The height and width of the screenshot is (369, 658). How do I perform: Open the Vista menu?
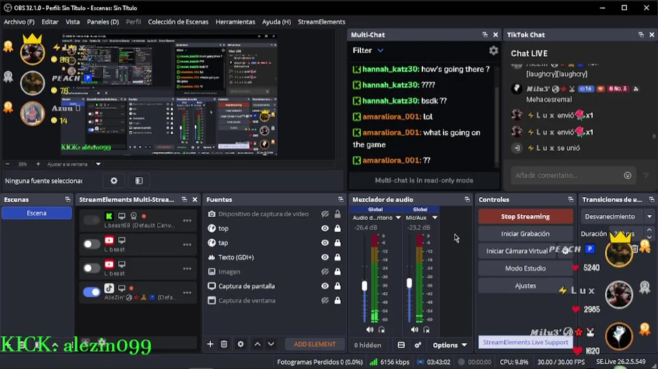coord(72,22)
